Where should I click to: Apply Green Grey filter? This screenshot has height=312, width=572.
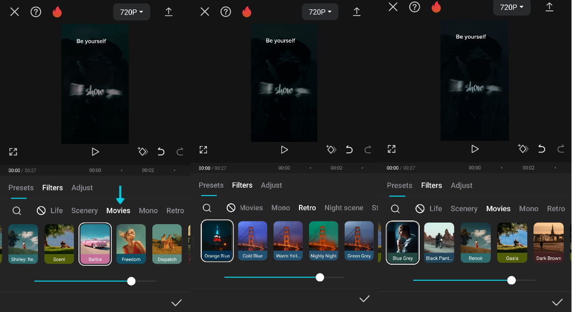point(359,240)
